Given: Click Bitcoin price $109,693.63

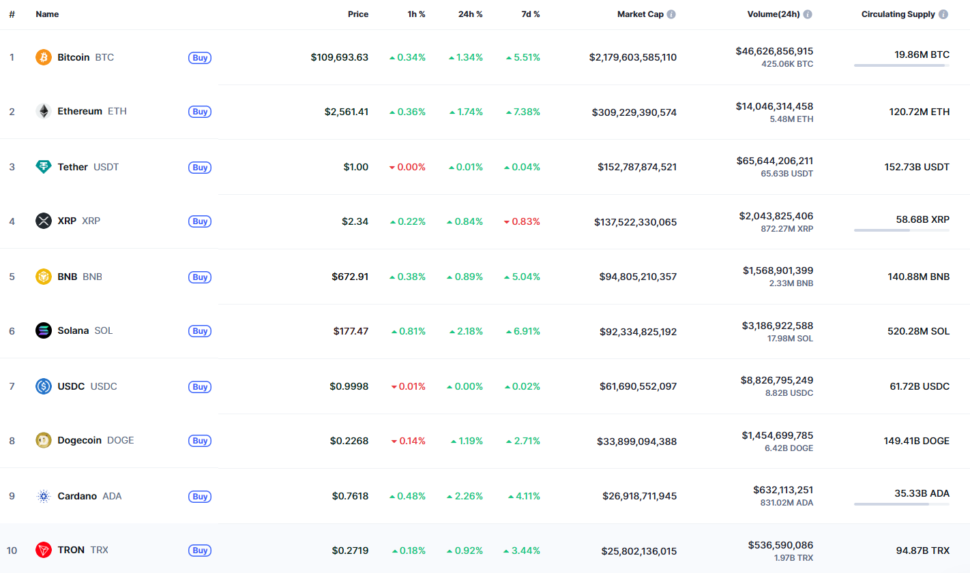Looking at the screenshot, I should [x=340, y=57].
